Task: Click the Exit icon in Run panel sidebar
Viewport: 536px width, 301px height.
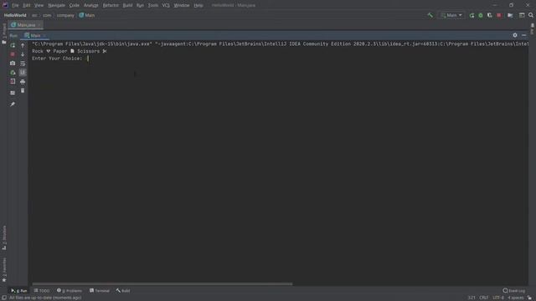Action: pyautogui.click(x=13, y=82)
